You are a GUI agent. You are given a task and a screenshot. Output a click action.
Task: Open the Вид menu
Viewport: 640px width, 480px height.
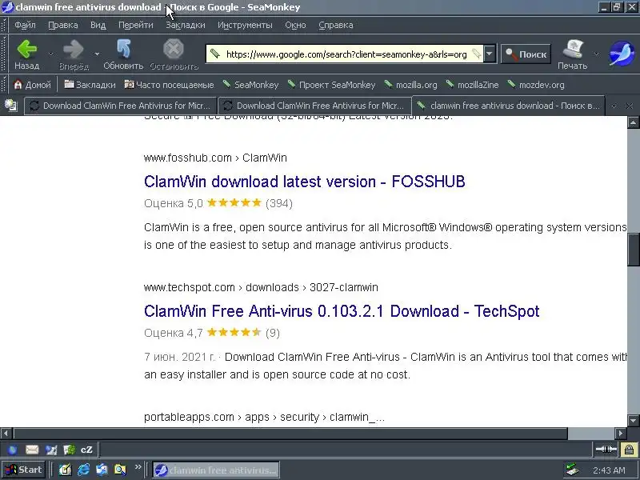click(x=98, y=25)
